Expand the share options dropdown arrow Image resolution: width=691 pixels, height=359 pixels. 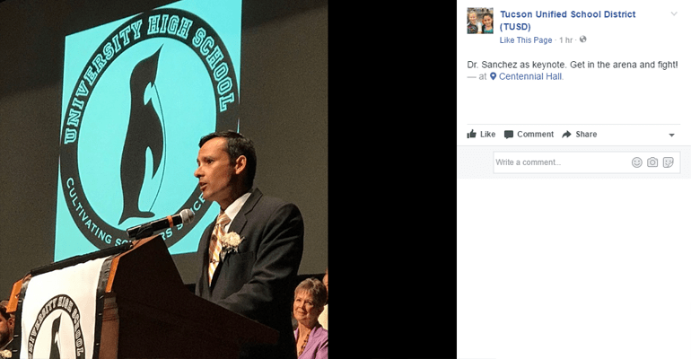click(671, 136)
